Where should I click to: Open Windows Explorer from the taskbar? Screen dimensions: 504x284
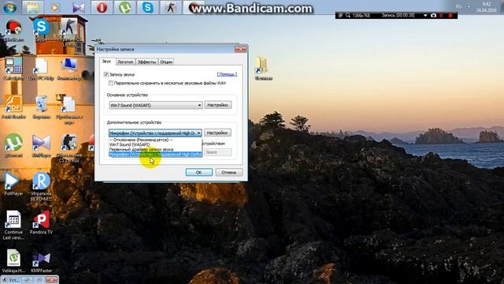[33, 7]
